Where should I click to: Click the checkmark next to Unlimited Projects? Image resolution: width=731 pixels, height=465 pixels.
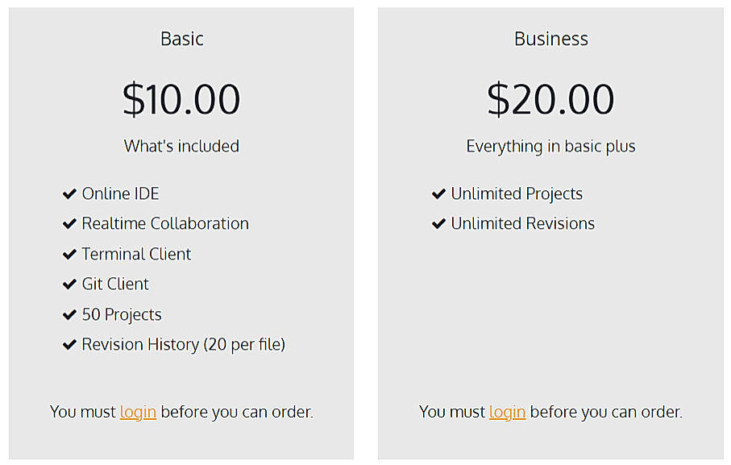(438, 193)
